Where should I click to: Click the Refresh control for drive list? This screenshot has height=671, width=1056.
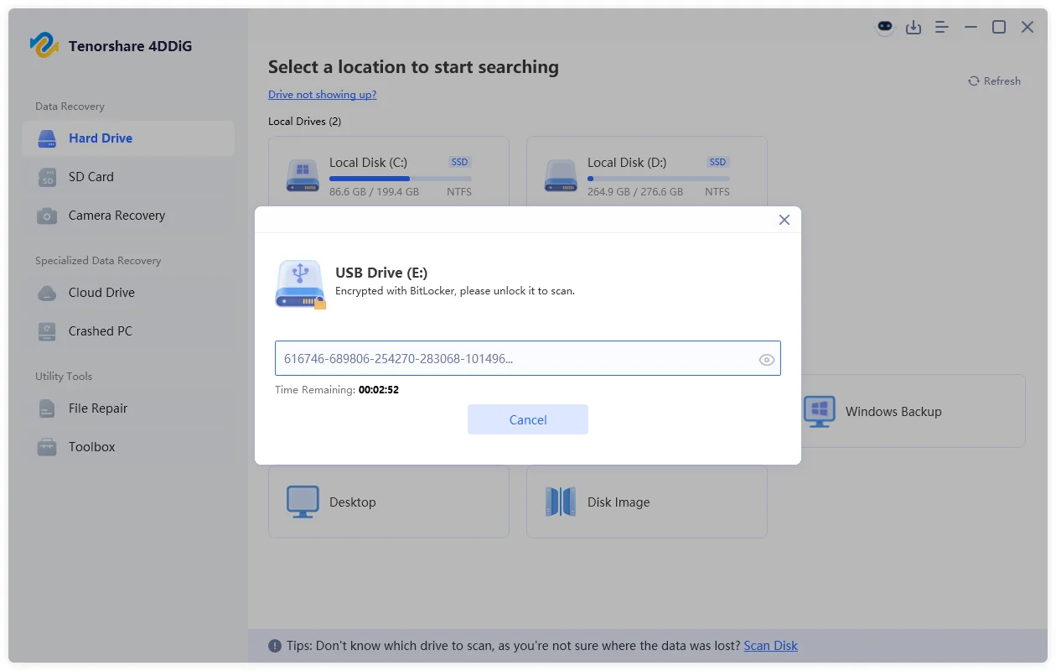tap(994, 81)
